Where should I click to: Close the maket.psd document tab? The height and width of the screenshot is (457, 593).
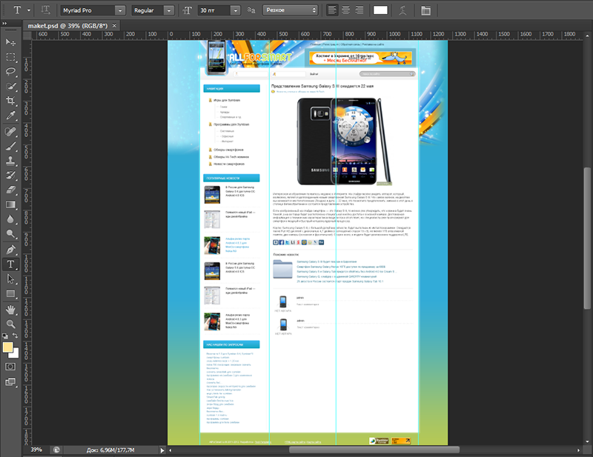115,26
